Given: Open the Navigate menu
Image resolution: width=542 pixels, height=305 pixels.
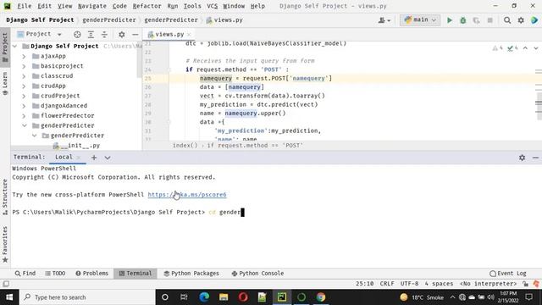Looking at the screenshot, I should click(x=92, y=6).
